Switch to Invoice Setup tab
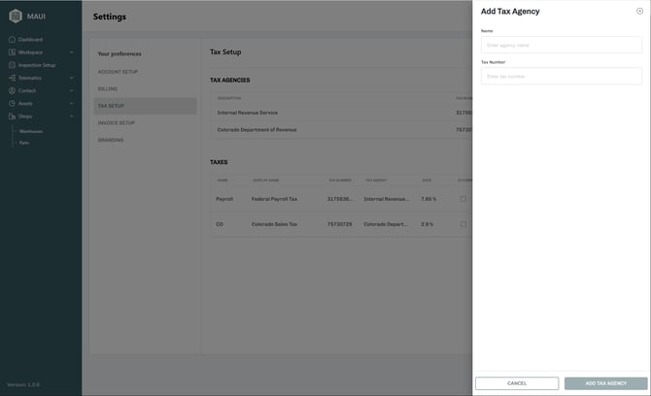 click(x=117, y=123)
